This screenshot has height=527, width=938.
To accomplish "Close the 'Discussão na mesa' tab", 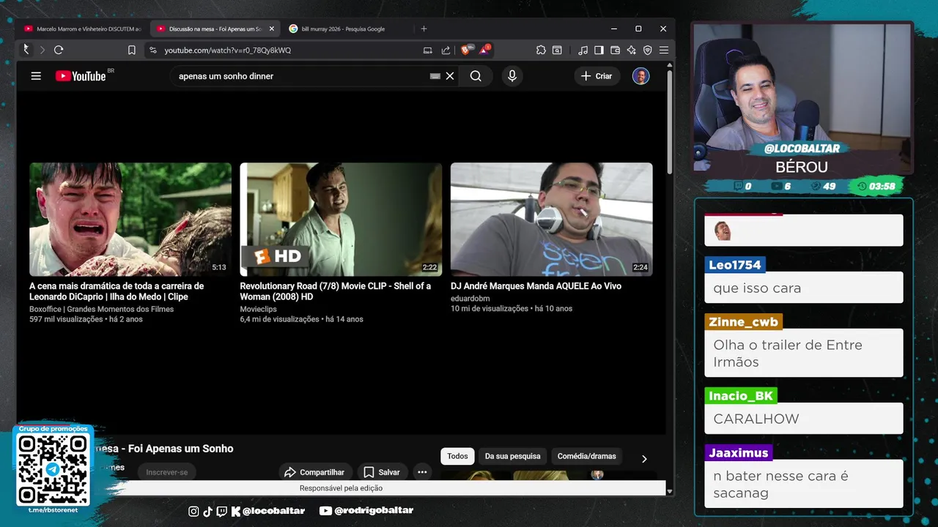I will (x=271, y=29).
